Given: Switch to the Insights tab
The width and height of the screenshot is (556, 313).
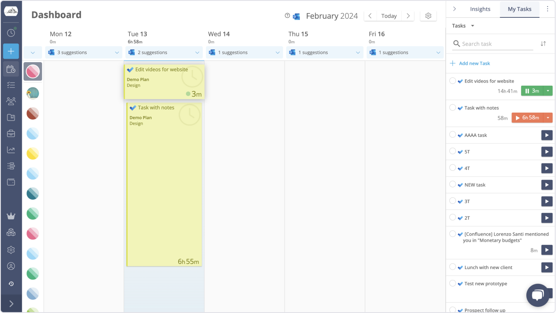Looking at the screenshot, I should point(480,9).
